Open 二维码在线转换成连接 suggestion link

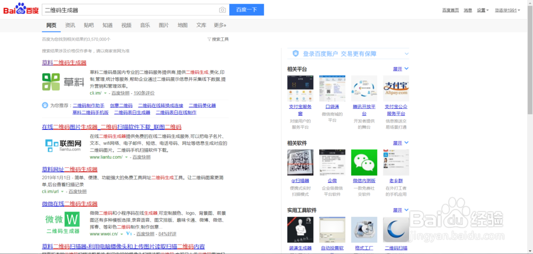pos(161,105)
